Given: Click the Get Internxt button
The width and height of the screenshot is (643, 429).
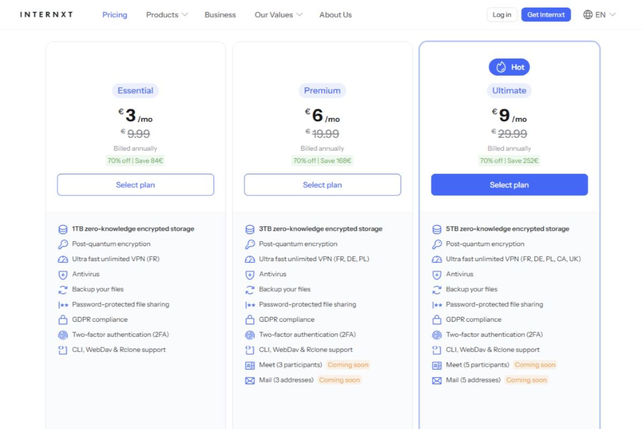Looking at the screenshot, I should [x=546, y=15].
